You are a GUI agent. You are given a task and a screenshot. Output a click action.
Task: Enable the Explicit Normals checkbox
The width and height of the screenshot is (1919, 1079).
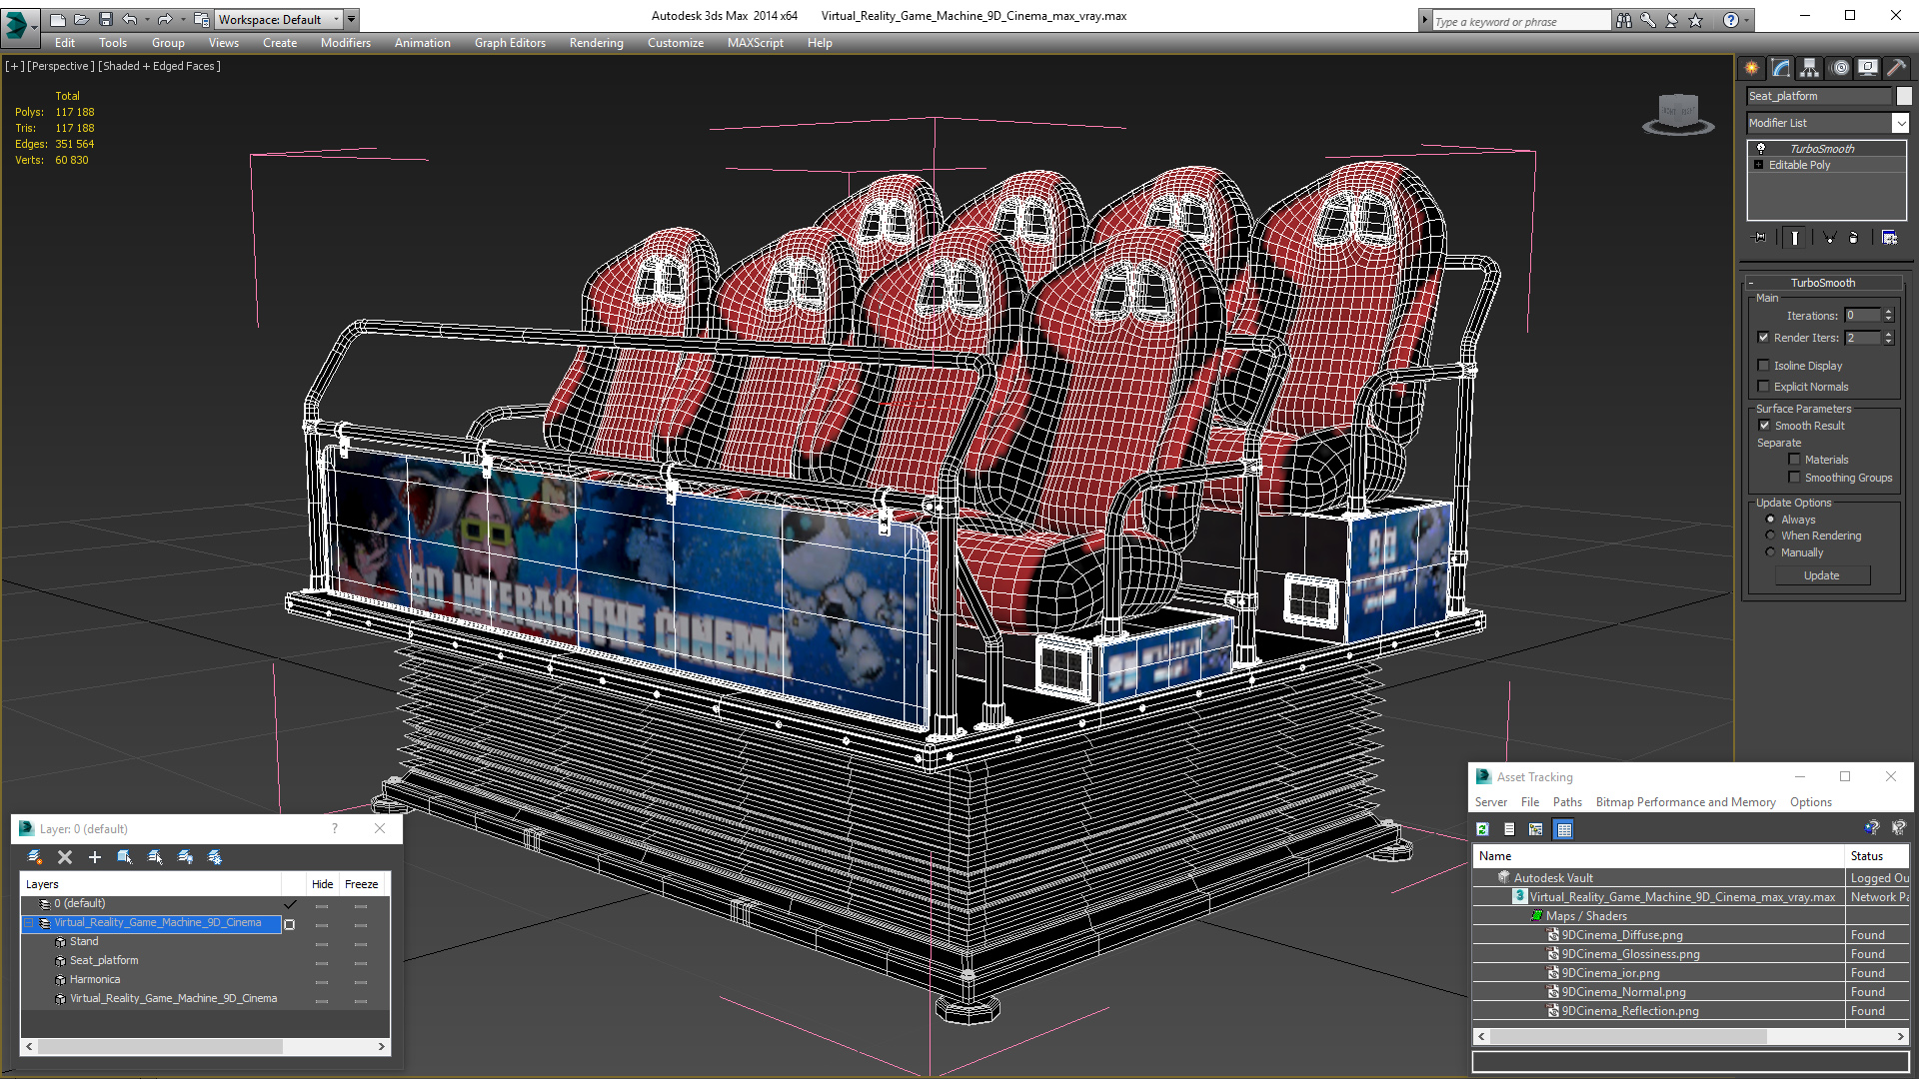(x=1764, y=387)
